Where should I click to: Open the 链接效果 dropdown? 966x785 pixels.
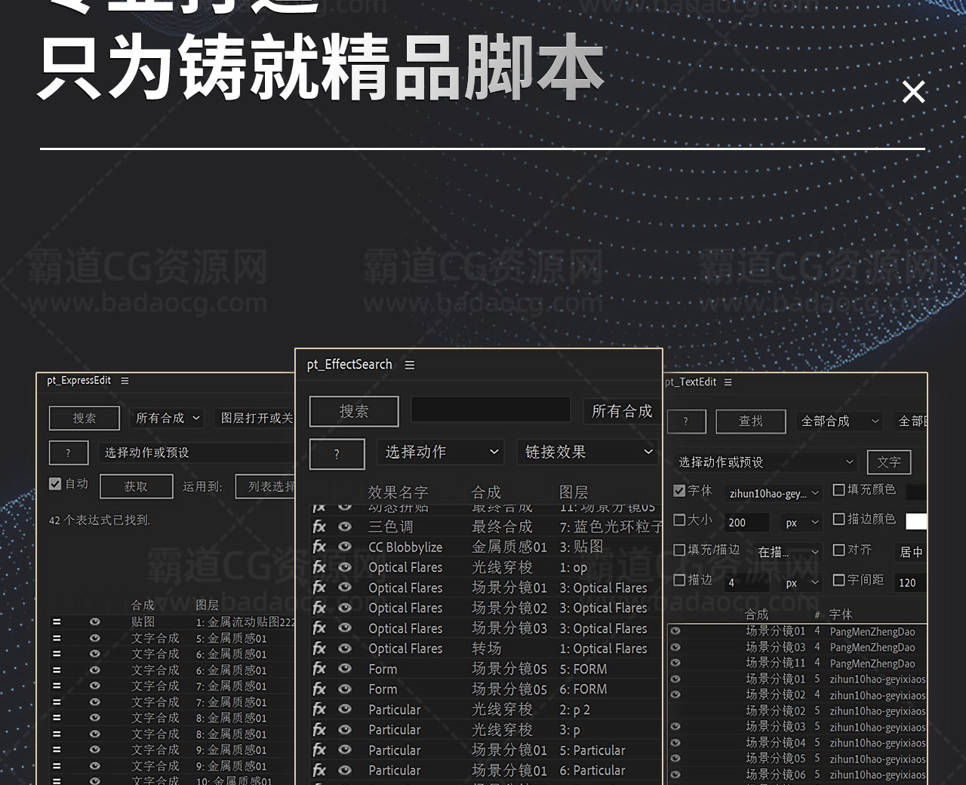(588, 452)
